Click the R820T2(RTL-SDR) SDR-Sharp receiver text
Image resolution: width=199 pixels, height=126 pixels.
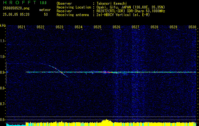click(131, 11)
